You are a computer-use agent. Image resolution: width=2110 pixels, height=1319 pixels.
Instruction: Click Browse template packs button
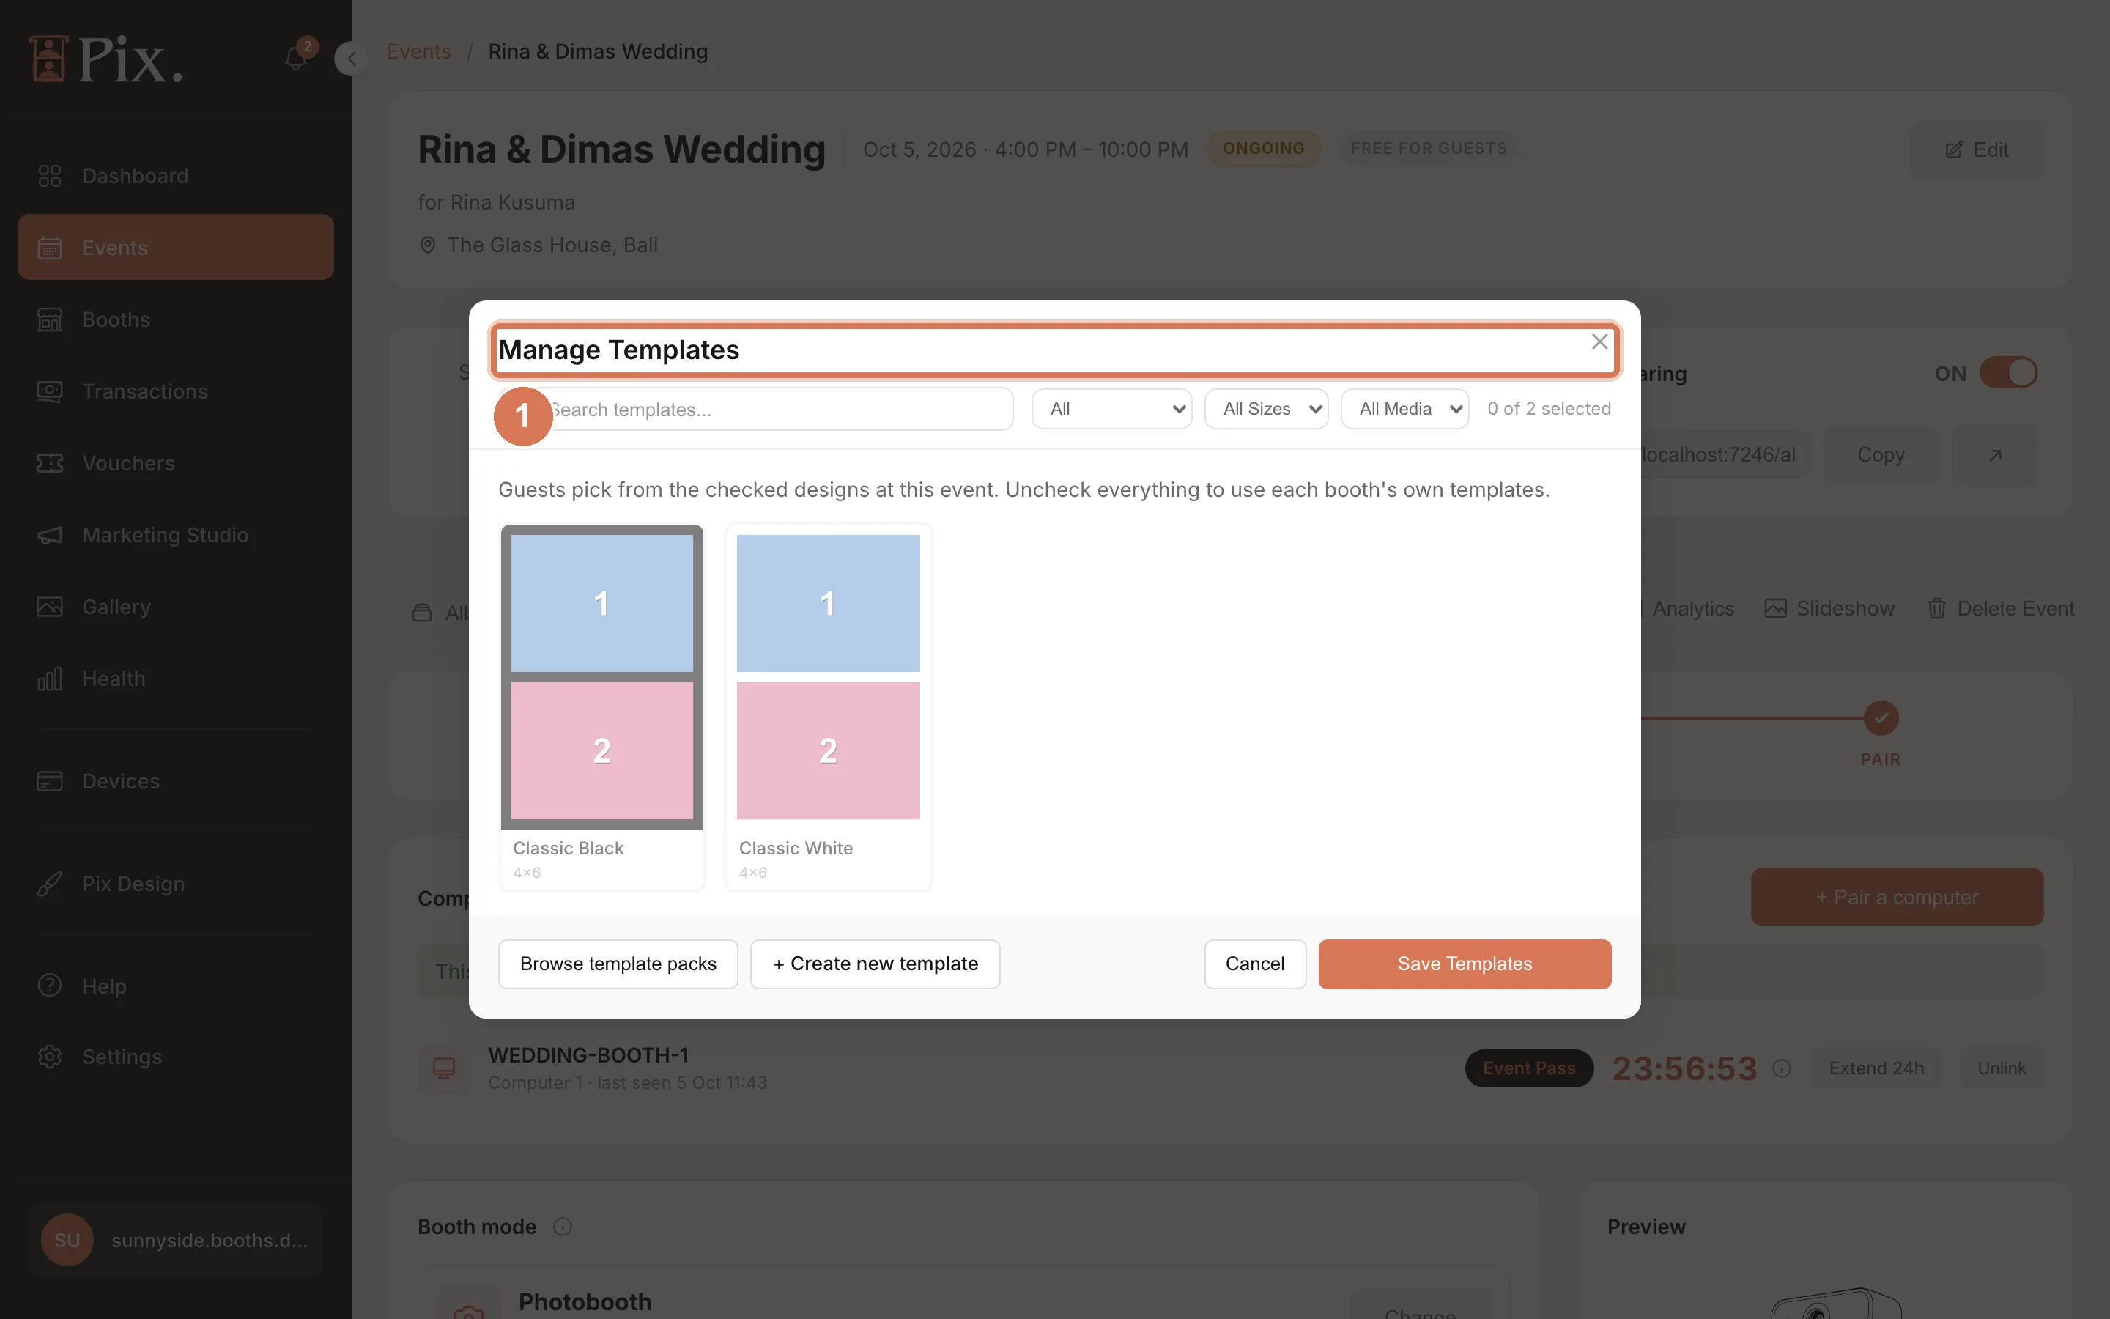[x=618, y=964]
